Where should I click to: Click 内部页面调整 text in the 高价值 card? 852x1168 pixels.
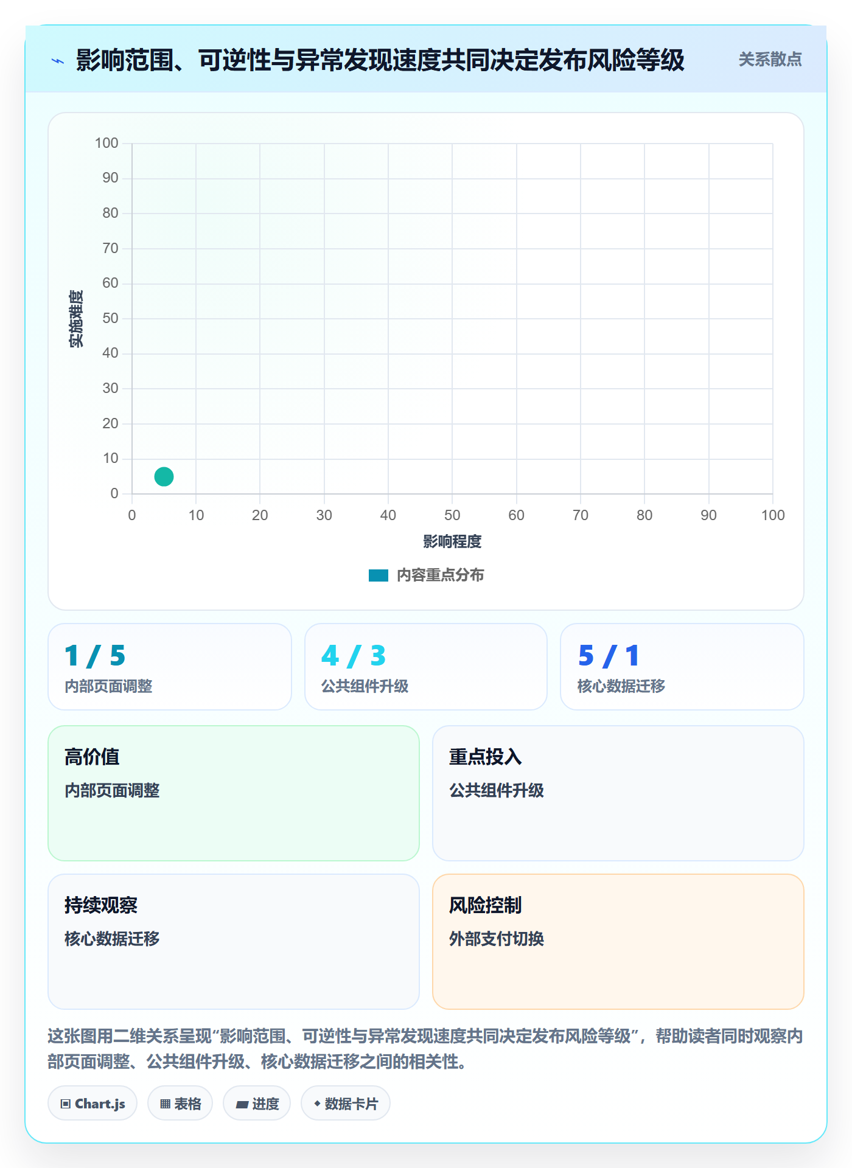(x=112, y=790)
